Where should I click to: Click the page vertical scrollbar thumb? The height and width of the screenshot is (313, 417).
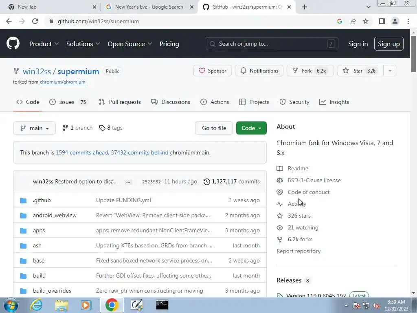(x=413, y=54)
